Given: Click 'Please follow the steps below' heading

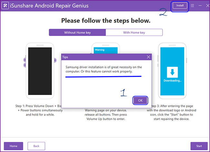Looking at the screenshot, I should click(x=106, y=20).
